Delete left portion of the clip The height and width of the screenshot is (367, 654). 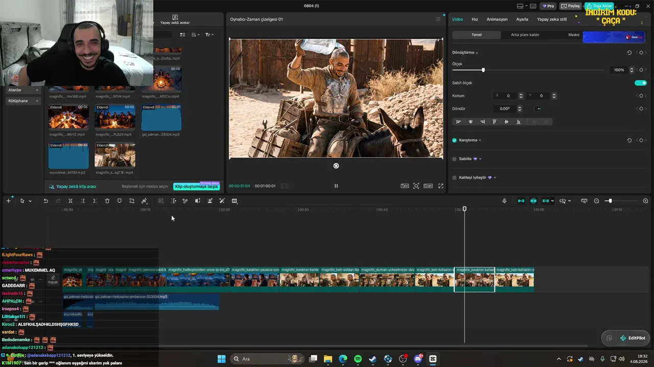pos(83,201)
